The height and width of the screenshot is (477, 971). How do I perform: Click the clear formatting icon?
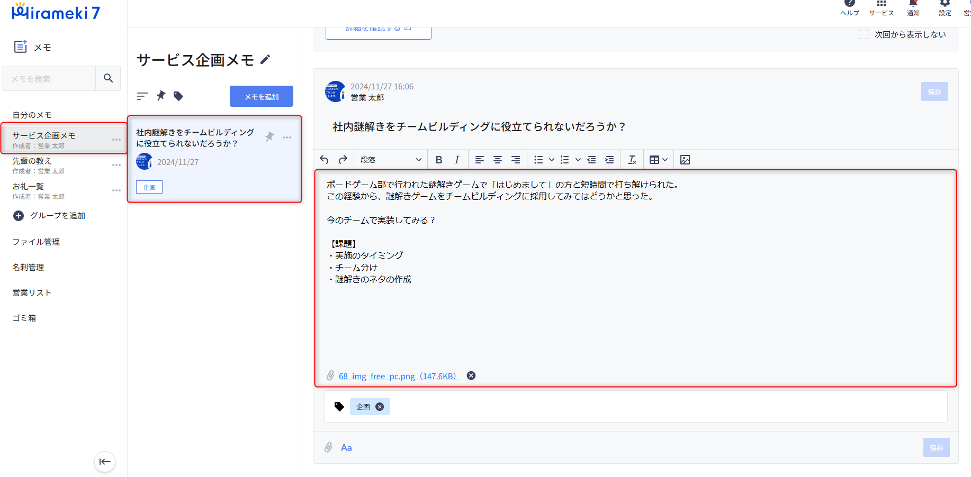(632, 160)
